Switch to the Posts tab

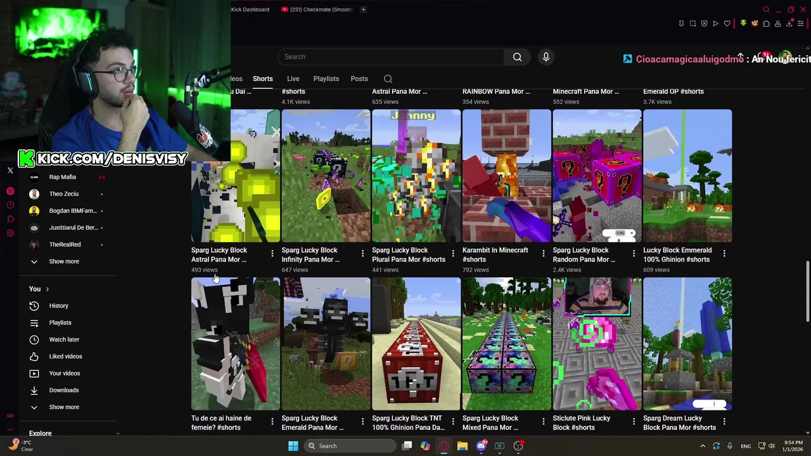click(359, 79)
